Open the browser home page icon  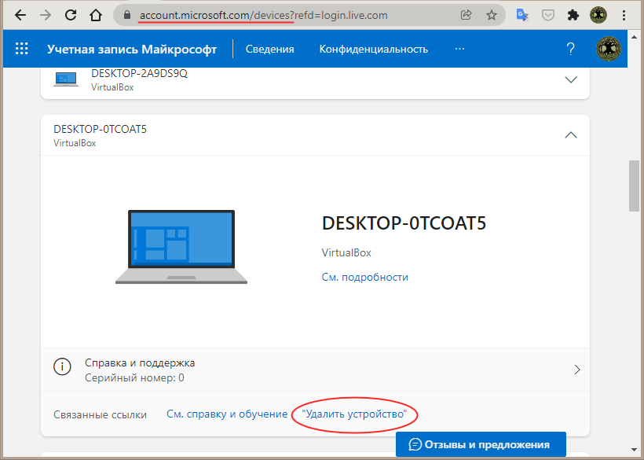(x=96, y=15)
